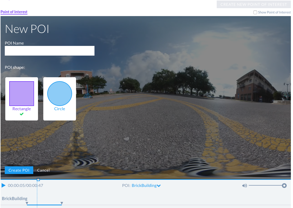This screenshot has height=208, width=293.
Task: Mute the video with the speaker icon
Action: click(x=244, y=186)
